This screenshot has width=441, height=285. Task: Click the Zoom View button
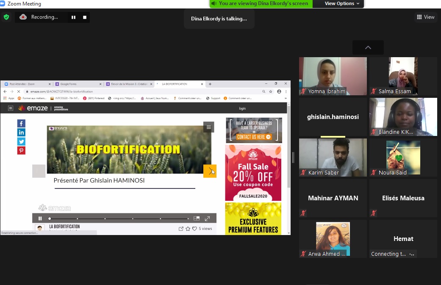coord(426,17)
